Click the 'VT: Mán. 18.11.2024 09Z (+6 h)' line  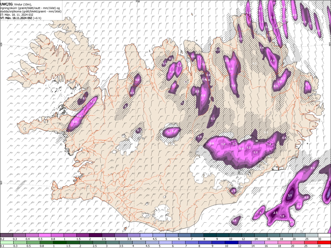tap(21, 18)
